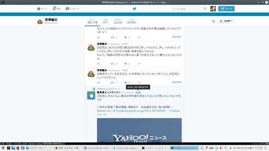
Task: Show conversation for the インテリジェンス tweet
Action: coord(177,37)
